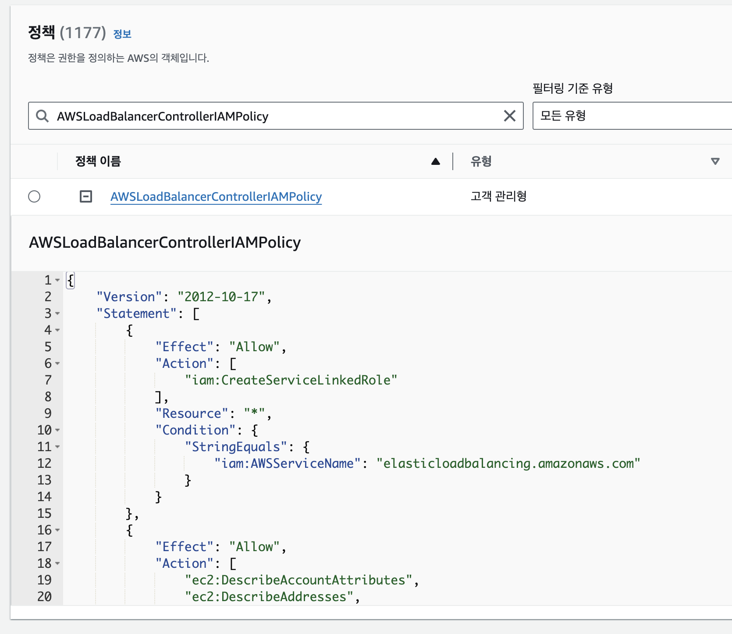The height and width of the screenshot is (634, 732).
Task: Click the "Statement" key text
Action: pyautogui.click(x=137, y=313)
